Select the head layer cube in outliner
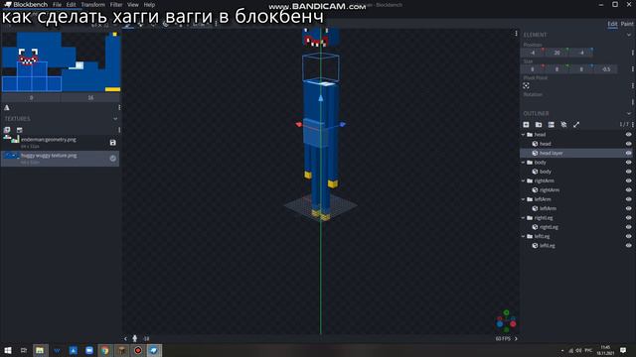This screenshot has height=357, width=636. coord(575,153)
